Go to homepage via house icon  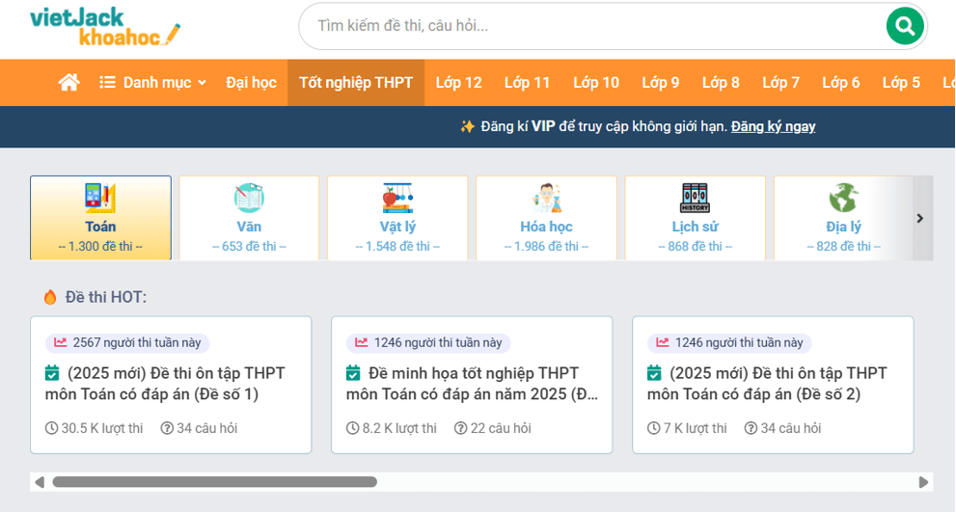pyautogui.click(x=68, y=83)
